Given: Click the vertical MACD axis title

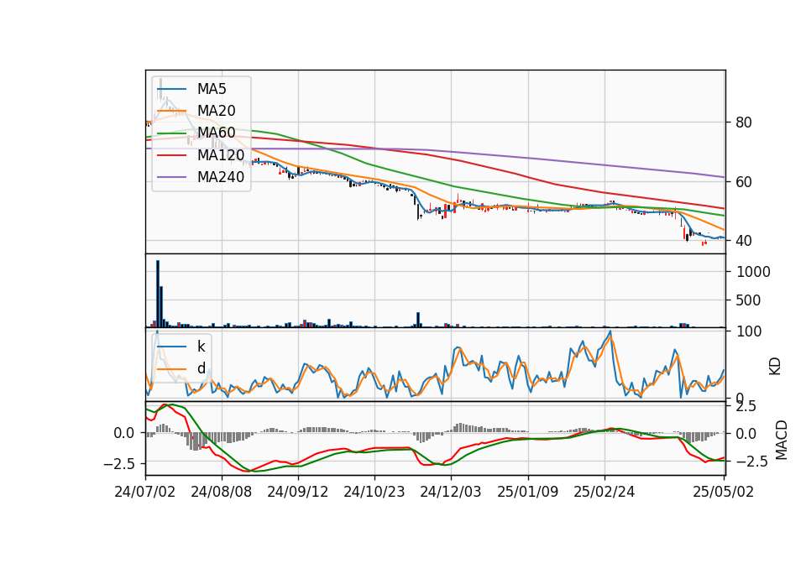Looking at the screenshot, I should pyautogui.click(x=782, y=440).
